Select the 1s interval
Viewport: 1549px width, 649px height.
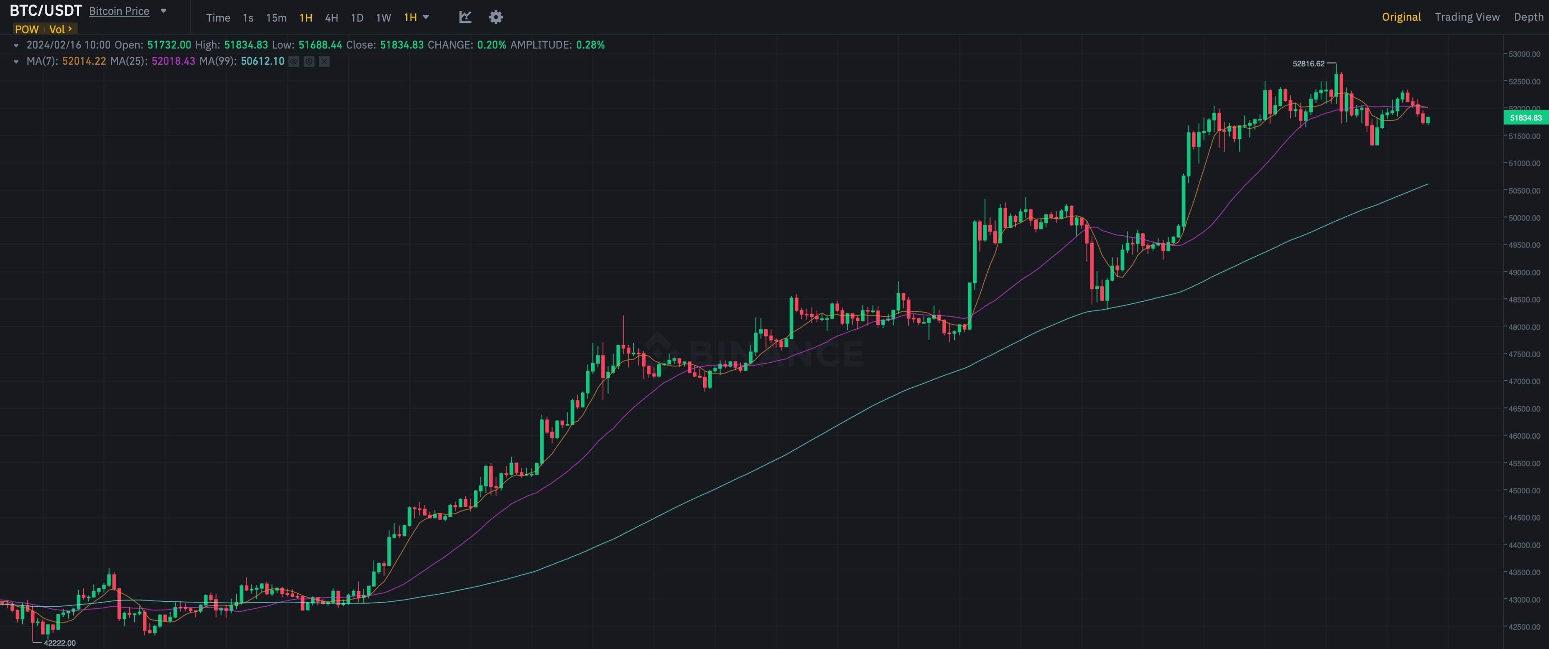(x=248, y=18)
